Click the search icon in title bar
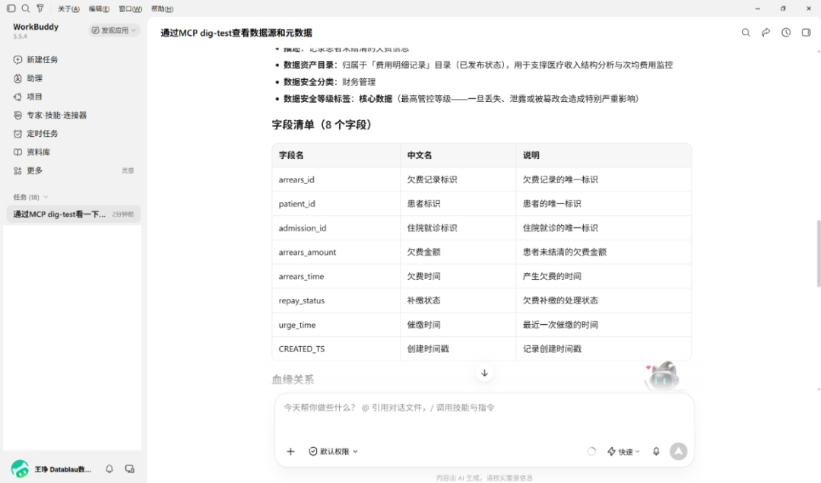Screen dimensions: 821x483 point(26,8)
